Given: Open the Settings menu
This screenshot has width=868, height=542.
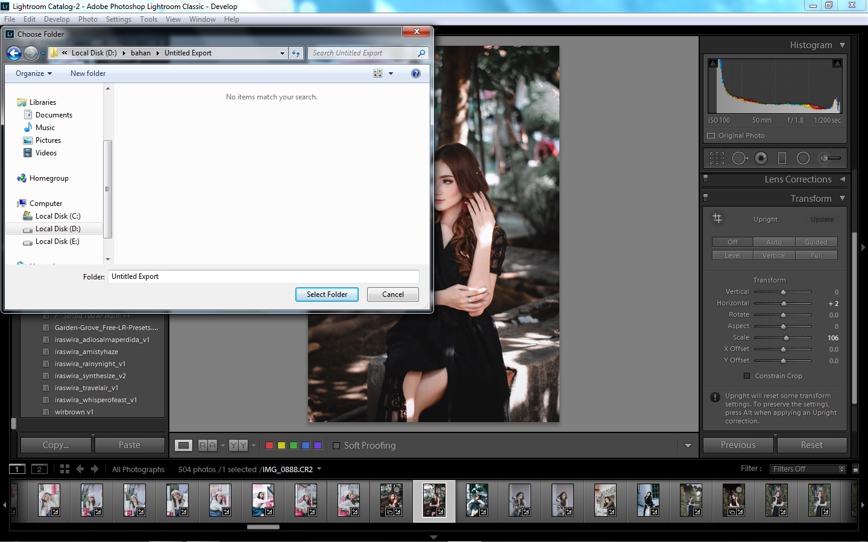Looking at the screenshot, I should [118, 19].
